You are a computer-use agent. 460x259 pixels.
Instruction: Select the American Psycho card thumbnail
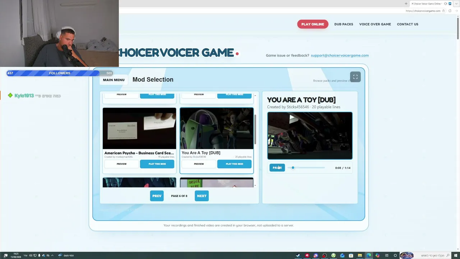(x=139, y=128)
